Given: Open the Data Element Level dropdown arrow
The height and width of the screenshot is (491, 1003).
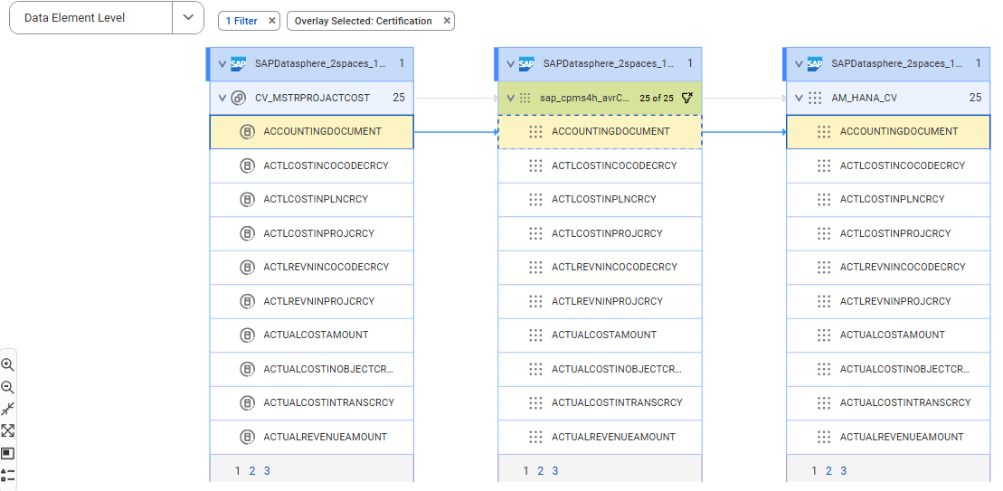Looking at the screenshot, I should coord(188,18).
